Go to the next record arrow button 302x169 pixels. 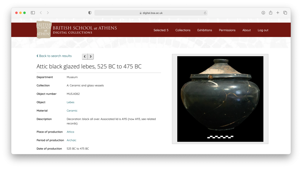[x=91, y=56]
